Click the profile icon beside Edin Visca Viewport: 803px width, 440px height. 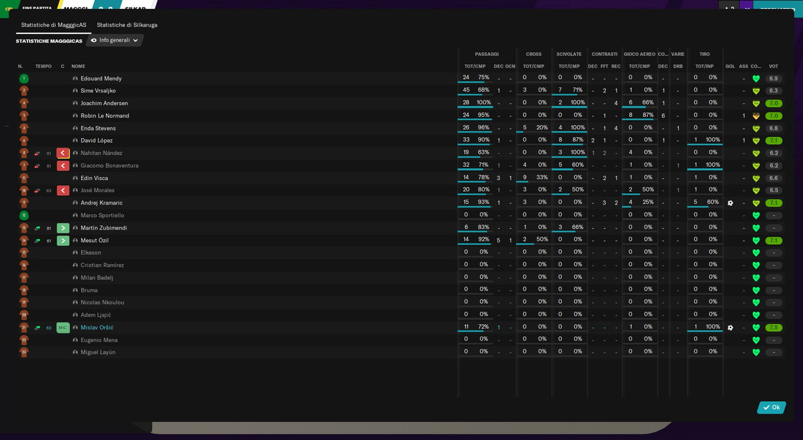coord(75,178)
